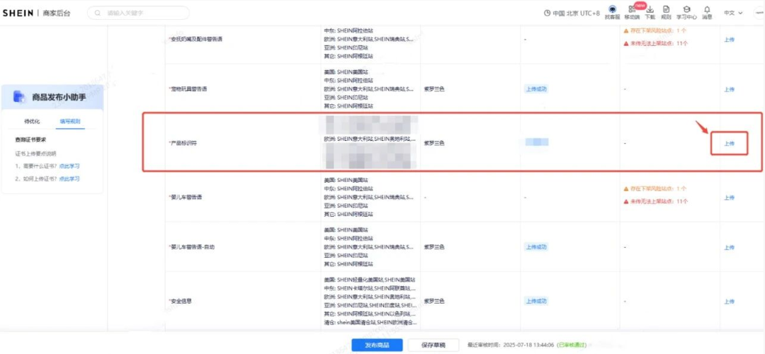Click the 婴儿车警告语-自动 label
This screenshot has width=765, height=354.
(x=191, y=247)
